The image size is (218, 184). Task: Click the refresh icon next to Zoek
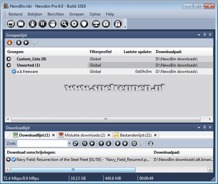(76, 143)
